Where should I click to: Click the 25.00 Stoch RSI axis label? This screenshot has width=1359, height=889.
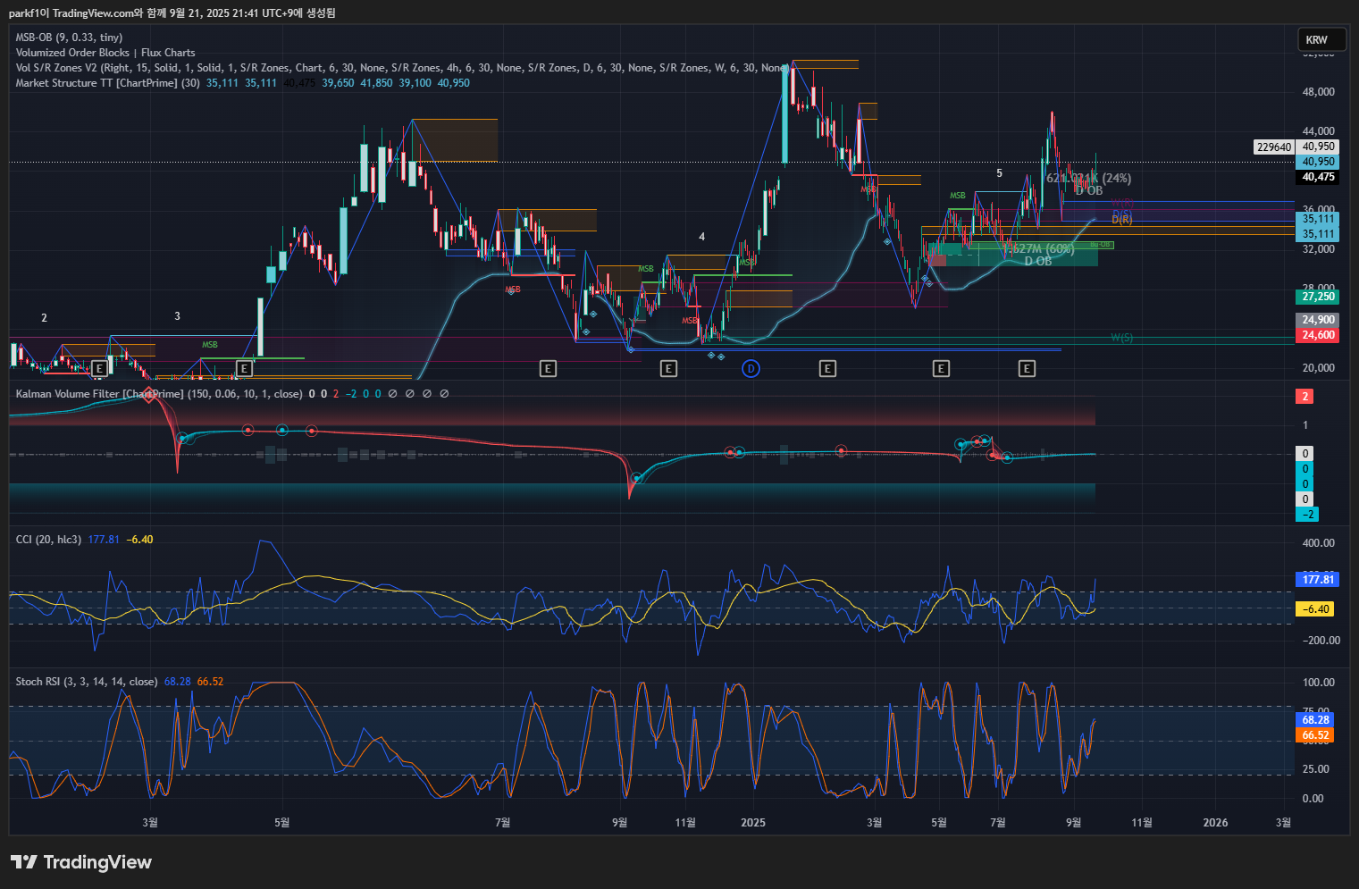1315,769
